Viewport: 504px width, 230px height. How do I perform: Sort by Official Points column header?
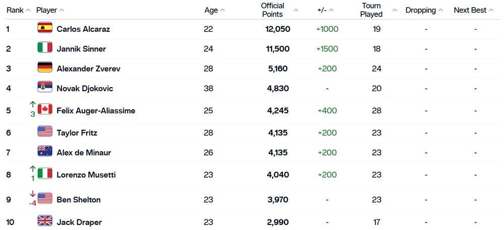(273, 10)
